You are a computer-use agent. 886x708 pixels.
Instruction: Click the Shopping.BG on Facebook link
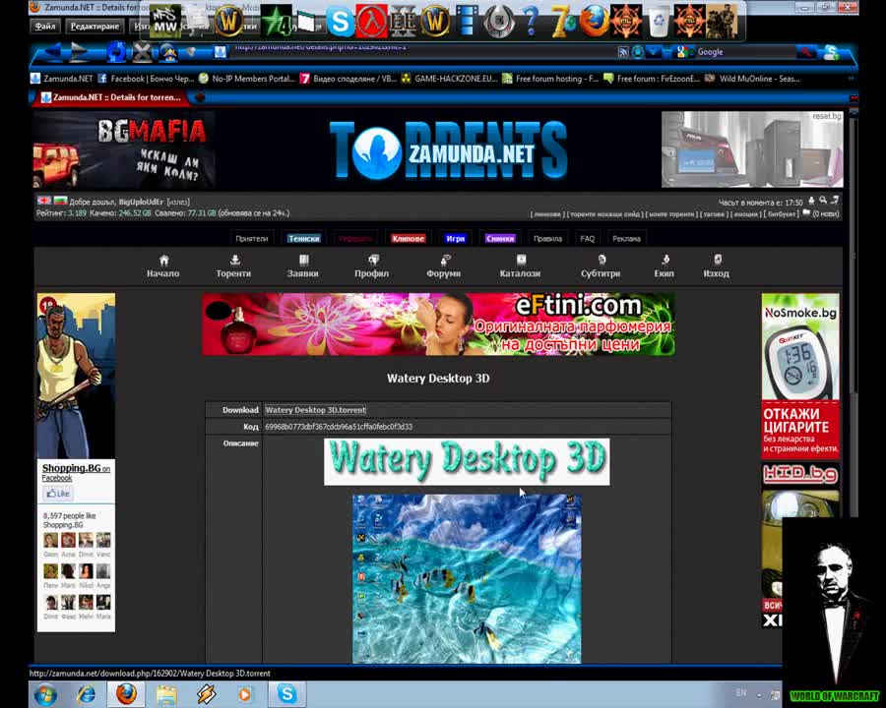pos(76,473)
